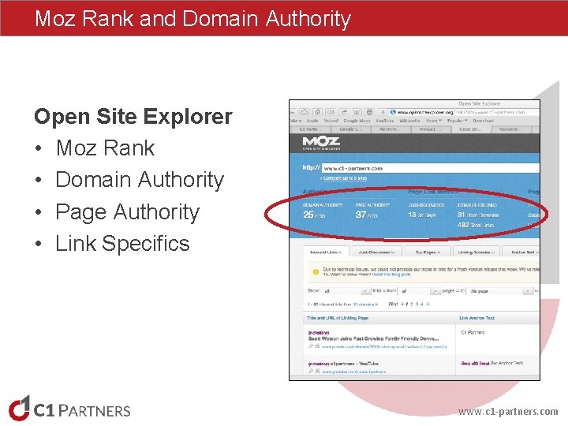Open the Apple bookmark
Image resolution: width=568 pixels, height=426 pixels.
(x=312, y=121)
